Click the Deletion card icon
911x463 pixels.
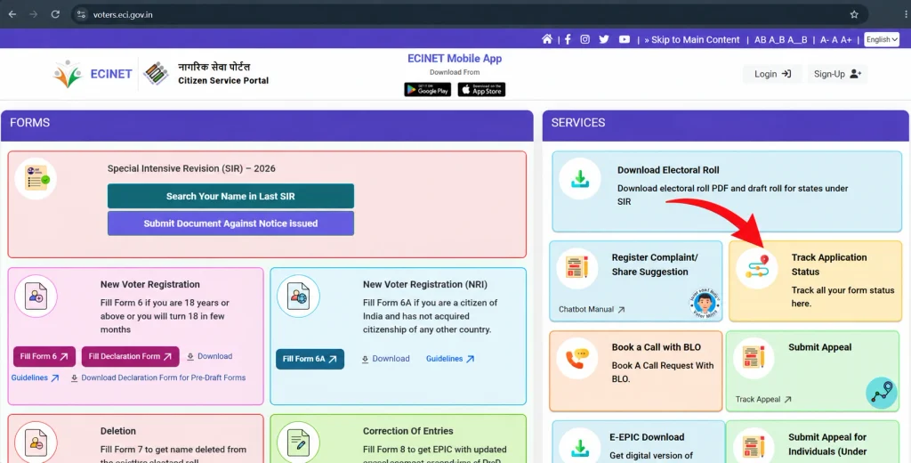tap(36, 443)
